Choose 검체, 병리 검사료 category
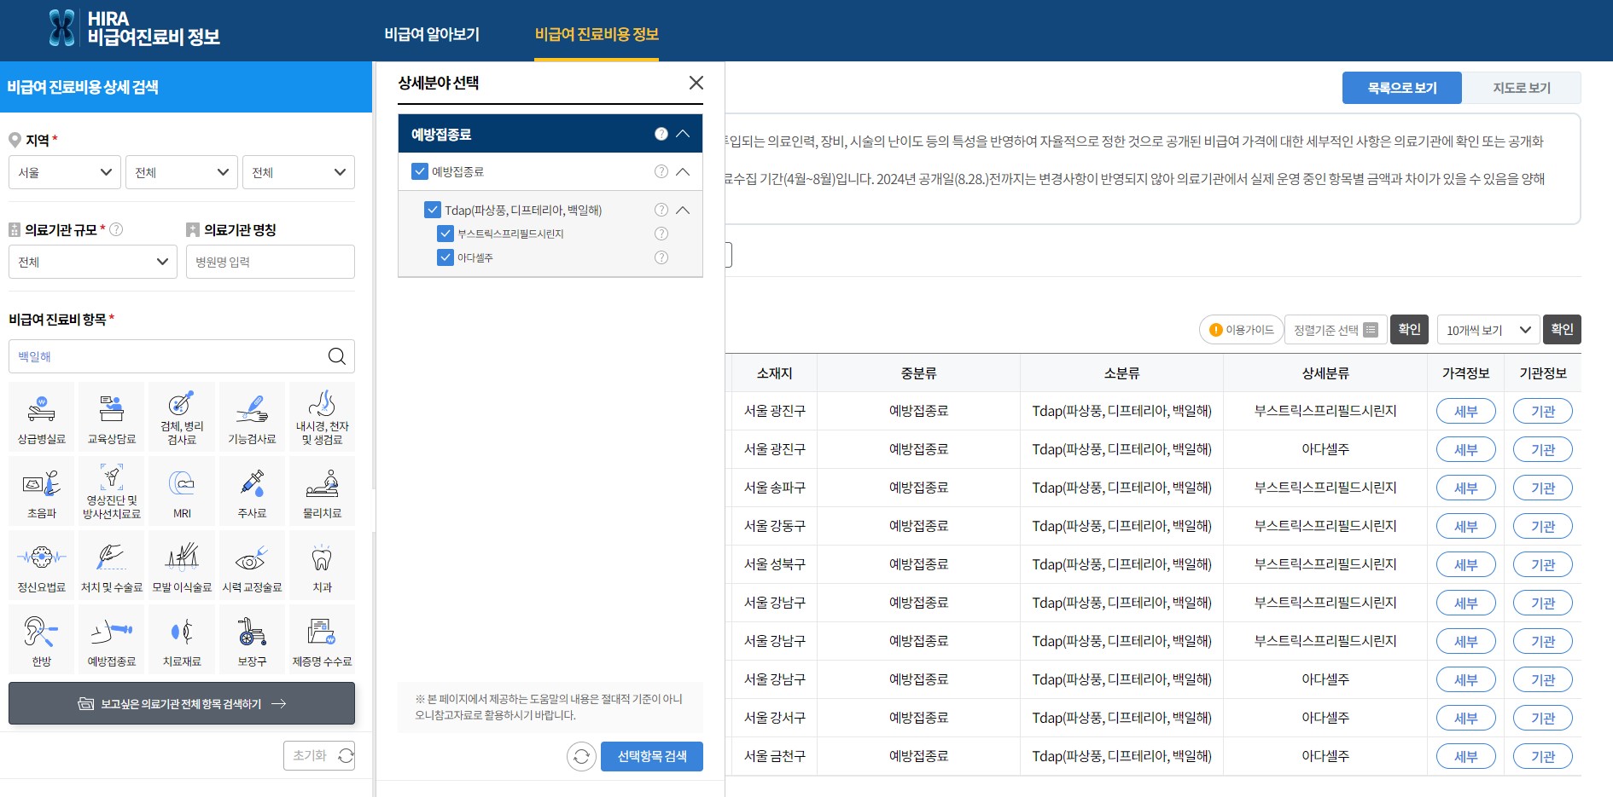Screen dimensions: 1613x797 (x=182, y=417)
